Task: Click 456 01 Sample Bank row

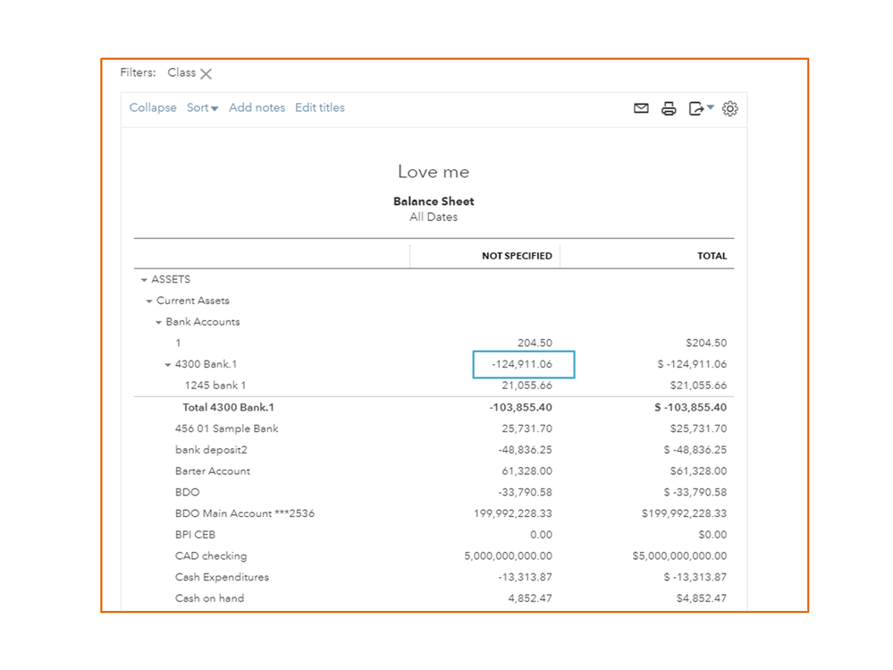Action: pyautogui.click(x=227, y=428)
